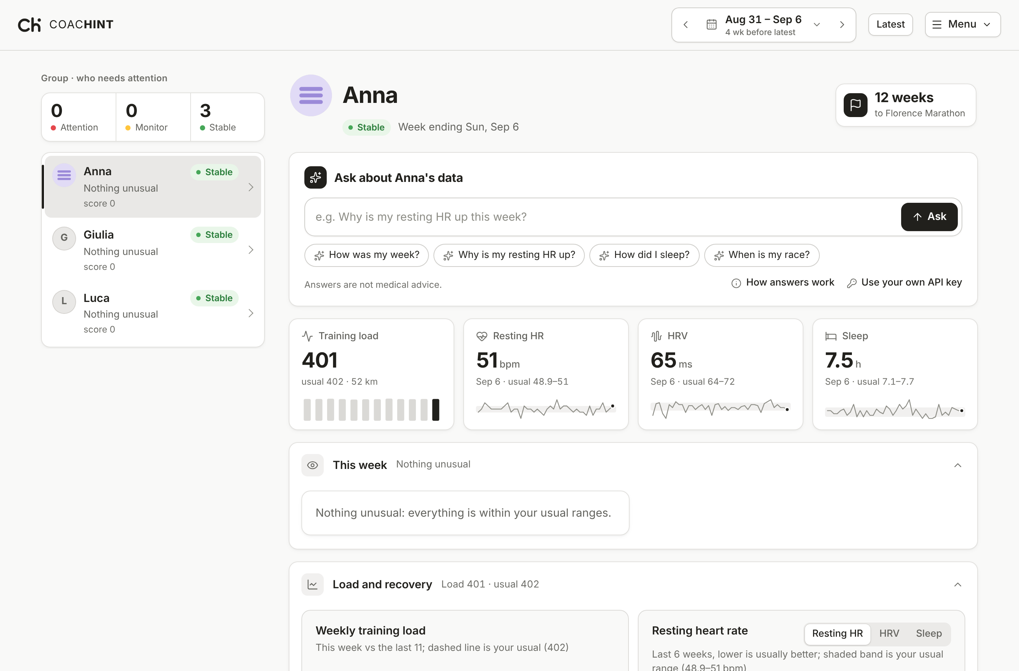Switch chart to HRV view
1019x671 pixels.
pyautogui.click(x=889, y=633)
